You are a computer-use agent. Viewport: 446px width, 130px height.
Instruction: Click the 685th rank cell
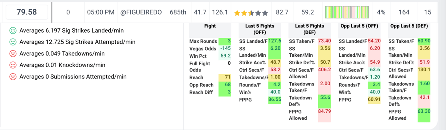click(x=178, y=12)
